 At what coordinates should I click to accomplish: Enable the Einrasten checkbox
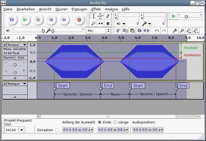57,130
